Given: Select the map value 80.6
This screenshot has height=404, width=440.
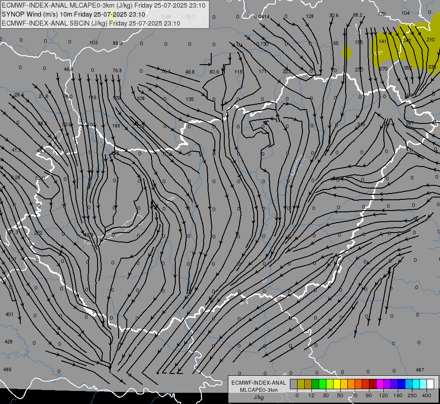Looking at the screenshot, I should point(214,72).
